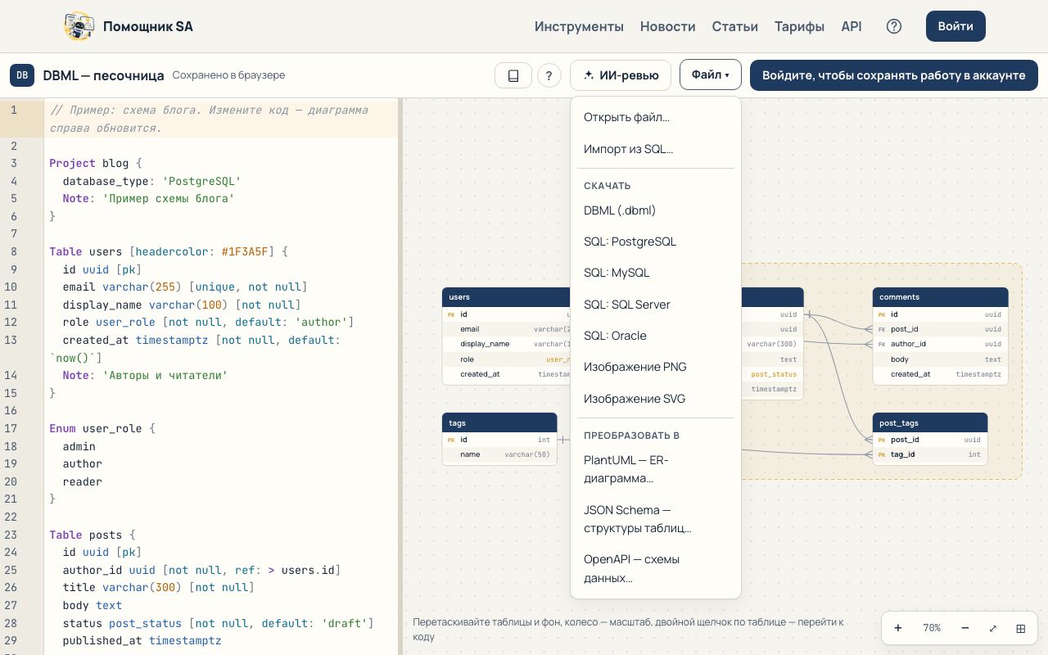The width and height of the screenshot is (1048, 655).
Task: Click code line 'Table users [headercolor: #1F3A5F] {'
Action: click(169, 251)
